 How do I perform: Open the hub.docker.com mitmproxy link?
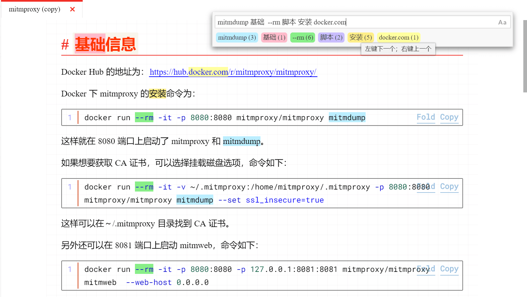click(x=233, y=72)
